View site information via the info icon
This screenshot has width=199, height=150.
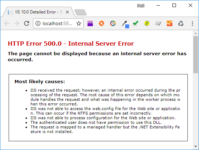click(38, 23)
